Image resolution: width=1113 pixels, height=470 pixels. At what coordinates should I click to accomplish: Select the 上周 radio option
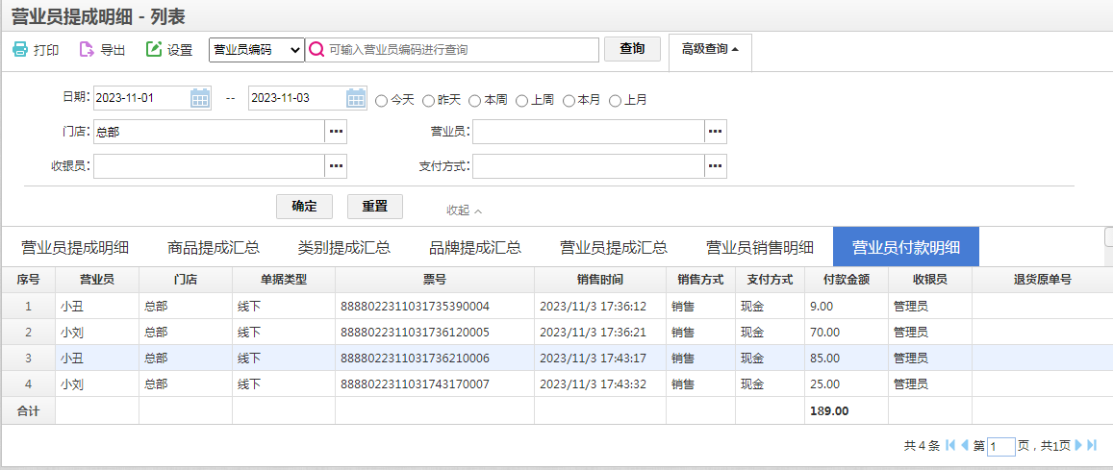point(521,101)
